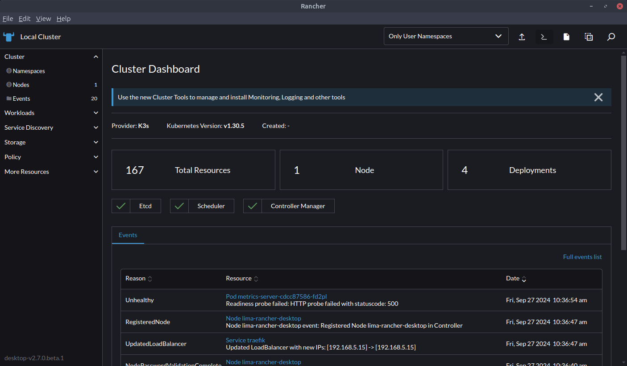
Task: Open the File menu
Action: [8, 18]
